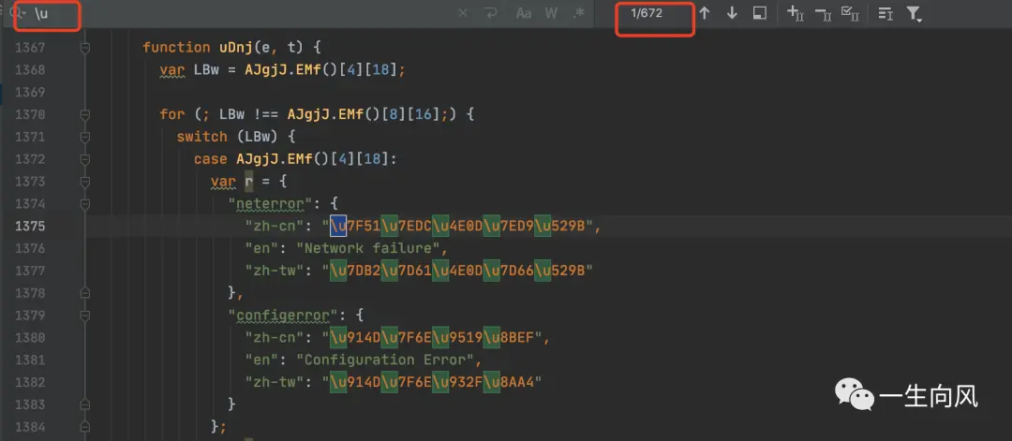
Task: Click line number 1368 in gutter
Action: [30, 69]
